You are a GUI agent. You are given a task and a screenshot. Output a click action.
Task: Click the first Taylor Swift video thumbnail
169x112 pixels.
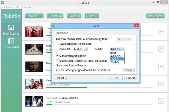34,32
